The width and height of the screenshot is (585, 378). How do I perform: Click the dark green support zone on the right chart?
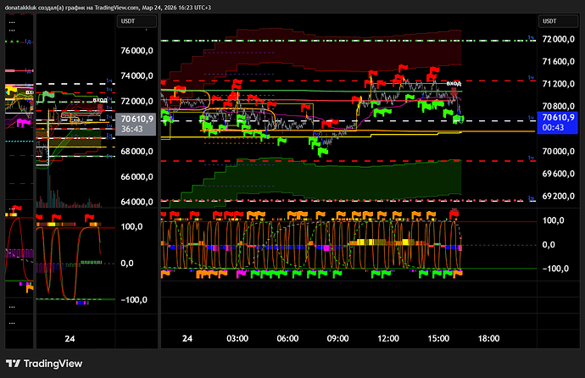[339, 182]
